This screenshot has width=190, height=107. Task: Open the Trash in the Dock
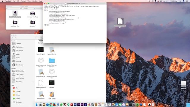153,105
